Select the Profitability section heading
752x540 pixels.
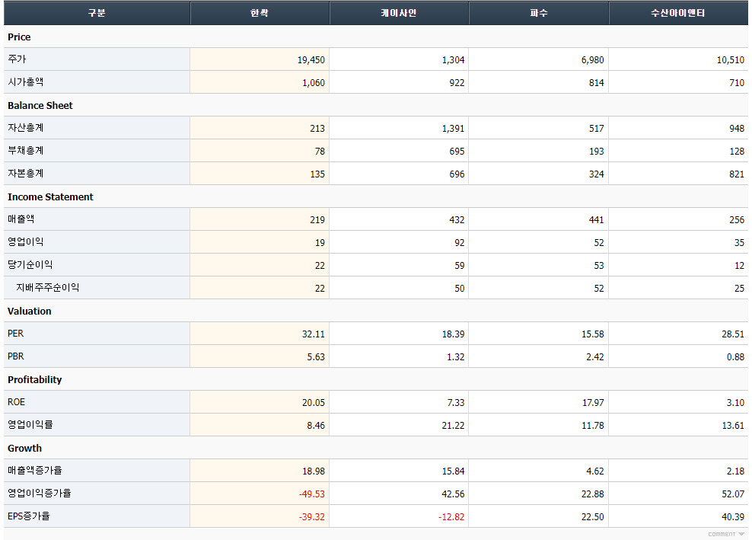(x=34, y=380)
